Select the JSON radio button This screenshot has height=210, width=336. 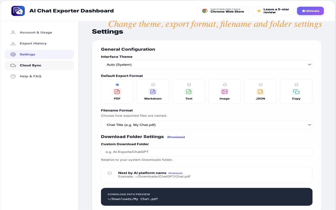pyautogui.click(x=261, y=85)
